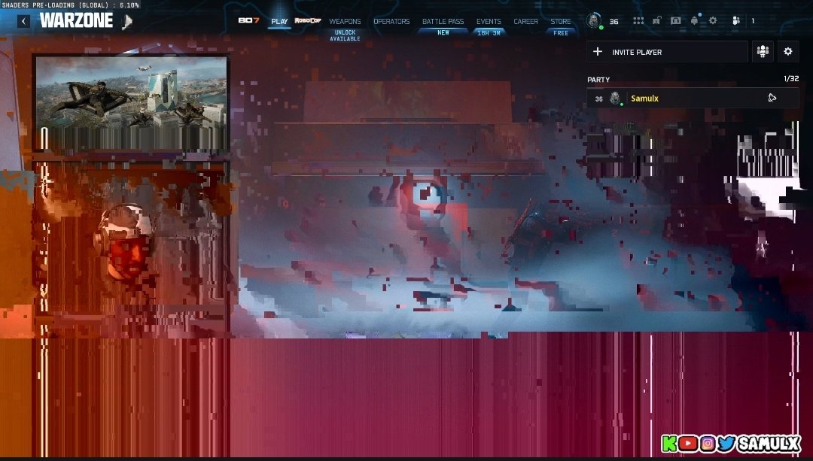The width and height of the screenshot is (813, 461).
Task: Open the BO7 tab
Action: pyautogui.click(x=248, y=21)
